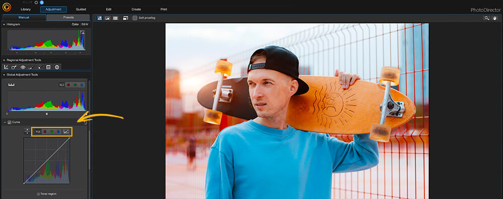Open the secondary monitor display icon

125,18
